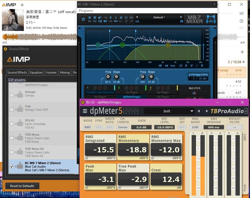
Task: Open MB-7 Mixer settings gear icon
Action: 95,18
